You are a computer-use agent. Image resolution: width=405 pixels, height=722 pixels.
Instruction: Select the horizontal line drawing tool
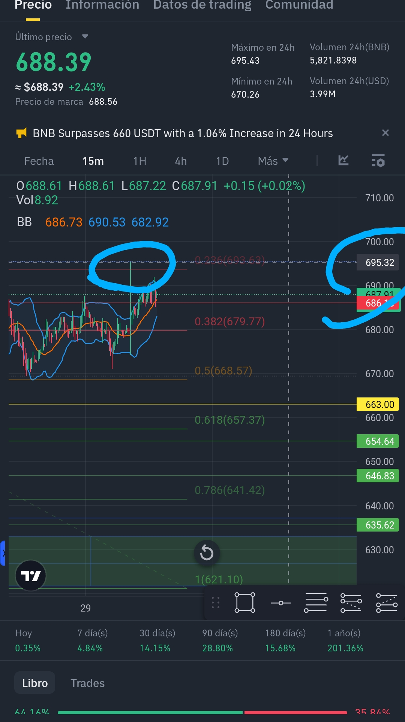[281, 603]
